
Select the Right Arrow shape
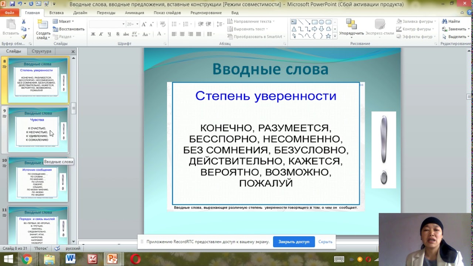pos(314,29)
